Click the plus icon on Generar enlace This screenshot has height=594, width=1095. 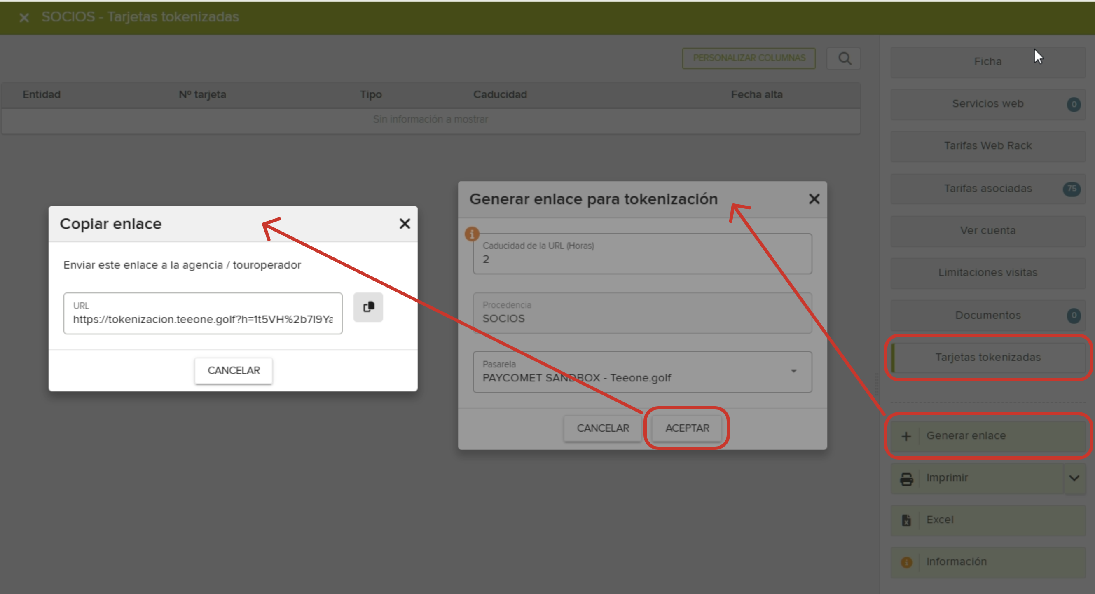click(906, 436)
